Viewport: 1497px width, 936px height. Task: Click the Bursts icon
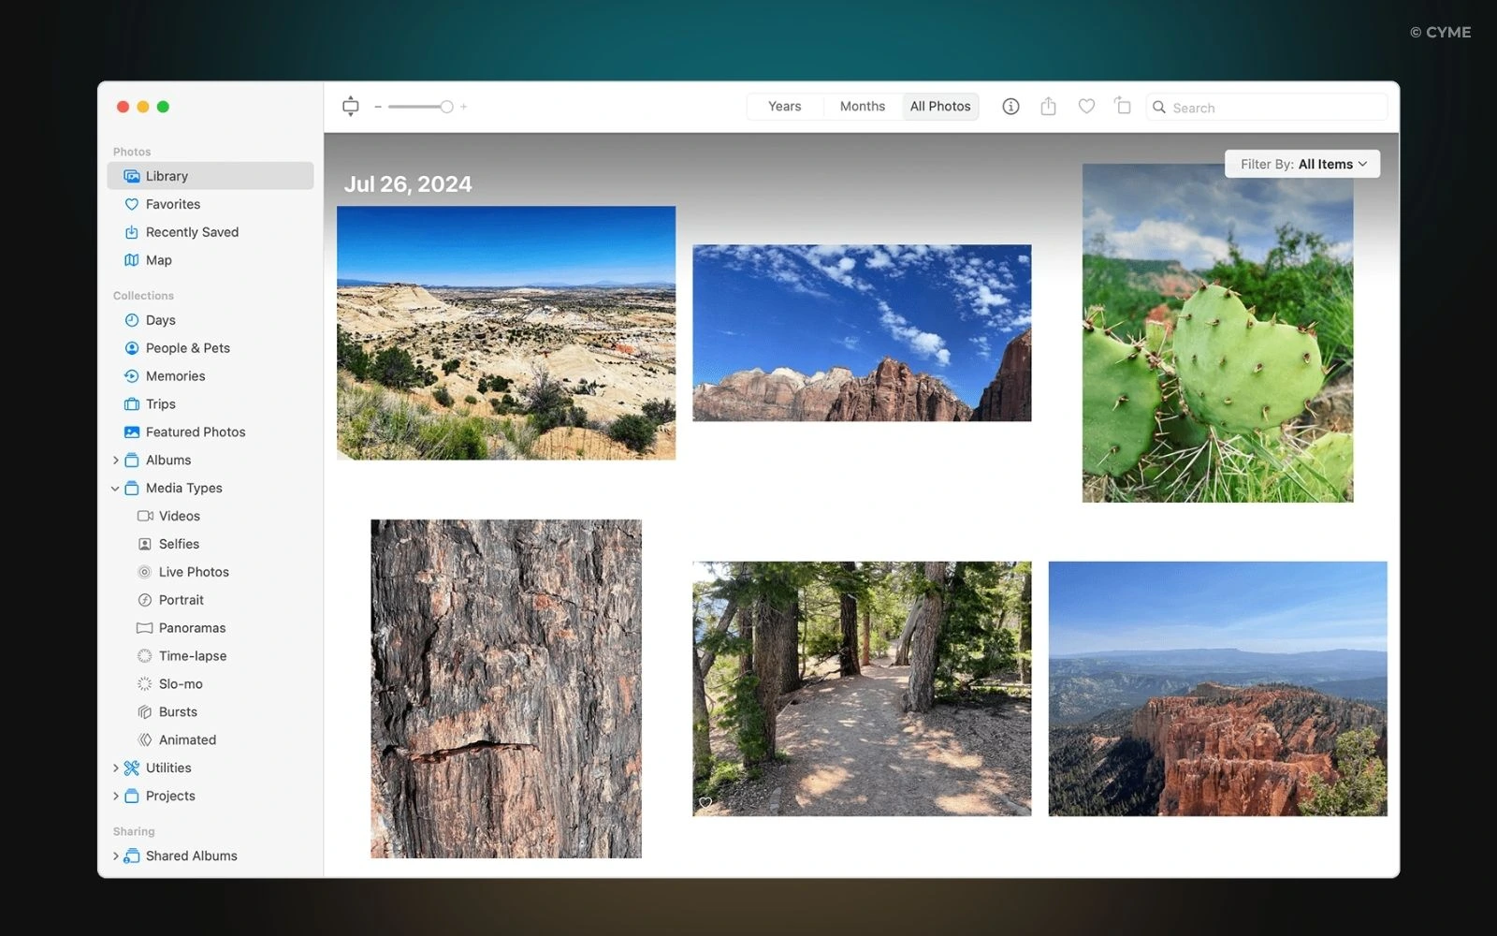point(145,712)
